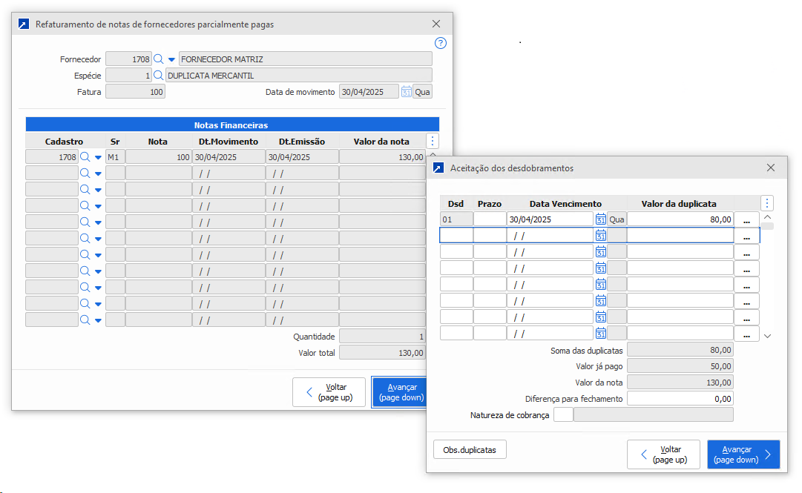Click Voltar in the Refaturamento window
The image size is (802, 493).
click(x=329, y=392)
